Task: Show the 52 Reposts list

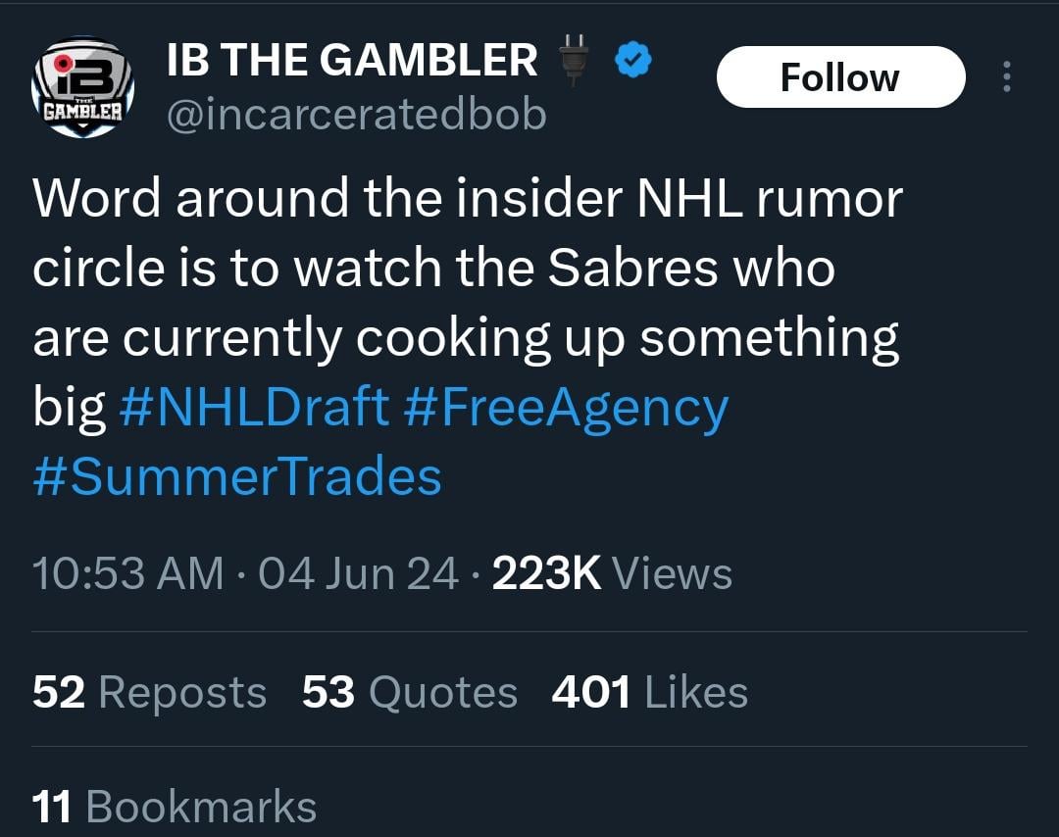Action: click(149, 693)
